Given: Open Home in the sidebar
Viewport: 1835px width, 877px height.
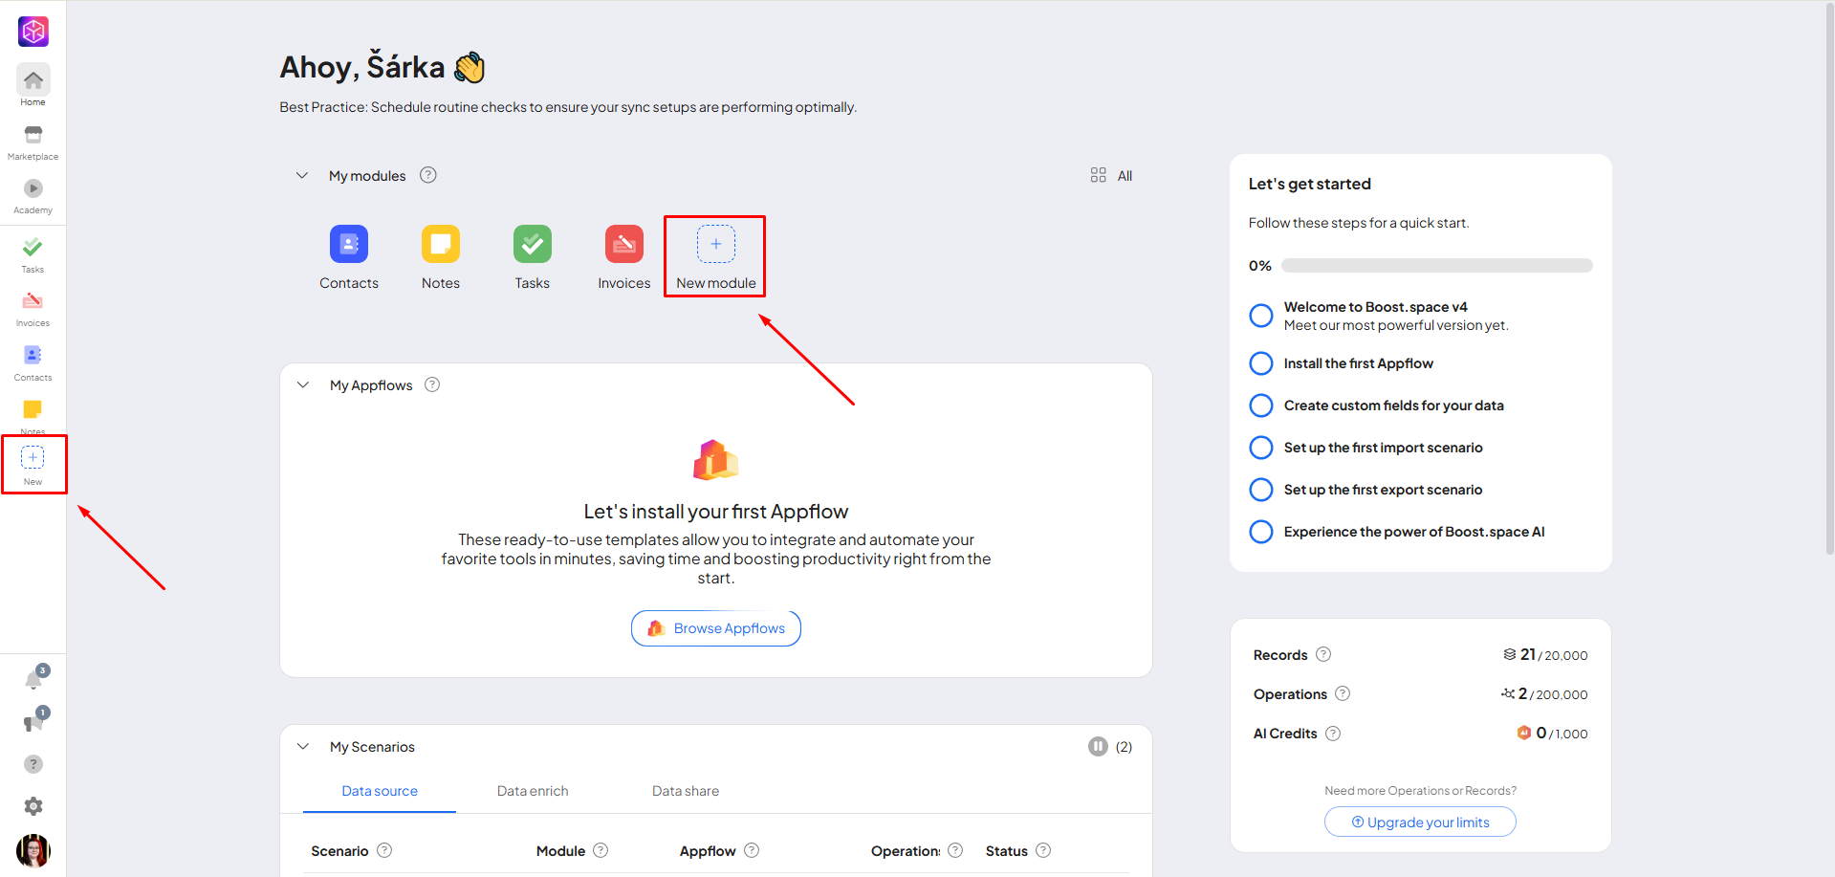Looking at the screenshot, I should point(33,86).
